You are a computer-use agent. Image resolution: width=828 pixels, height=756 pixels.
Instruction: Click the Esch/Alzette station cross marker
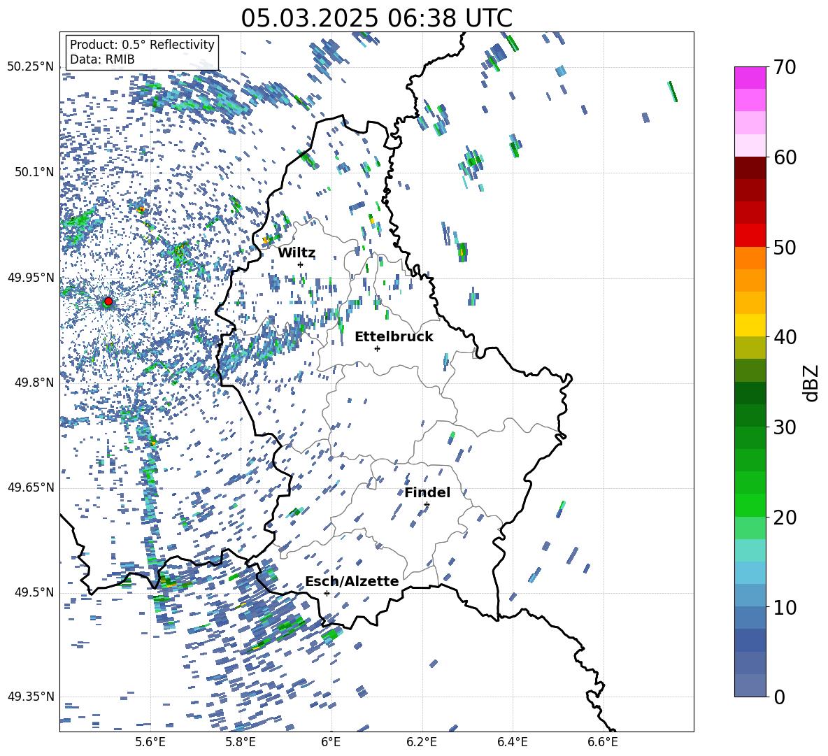tap(327, 593)
